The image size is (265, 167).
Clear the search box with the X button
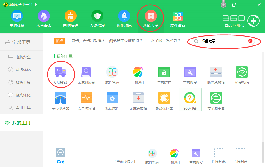(x=250, y=41)
